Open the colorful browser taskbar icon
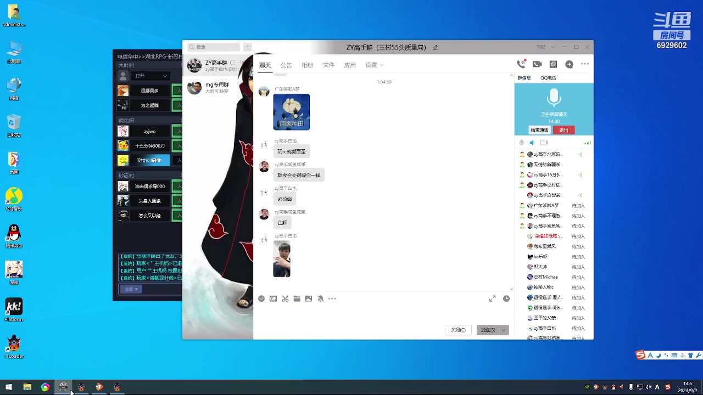703x395 pixels. (x=45, y=387)
